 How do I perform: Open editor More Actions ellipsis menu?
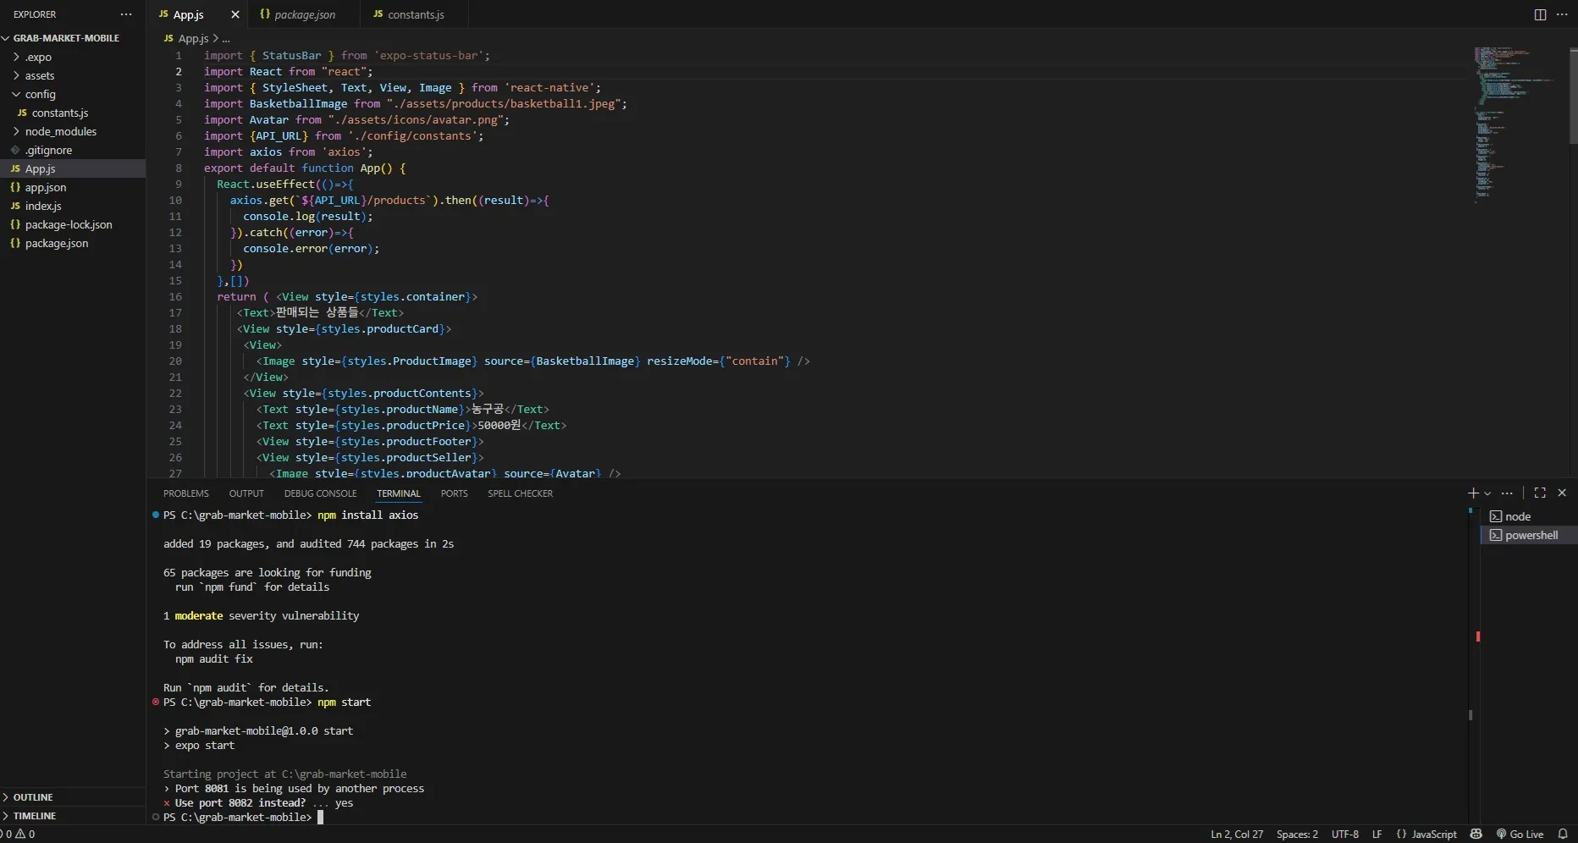1562,14
